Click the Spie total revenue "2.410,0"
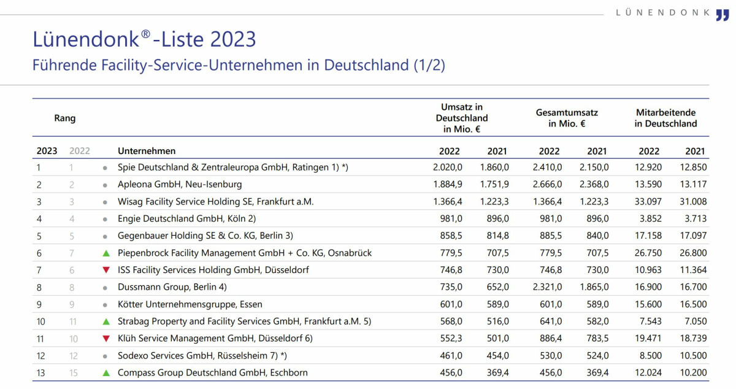Viewport: 736px width, 389px height. (x=546, y=168)
